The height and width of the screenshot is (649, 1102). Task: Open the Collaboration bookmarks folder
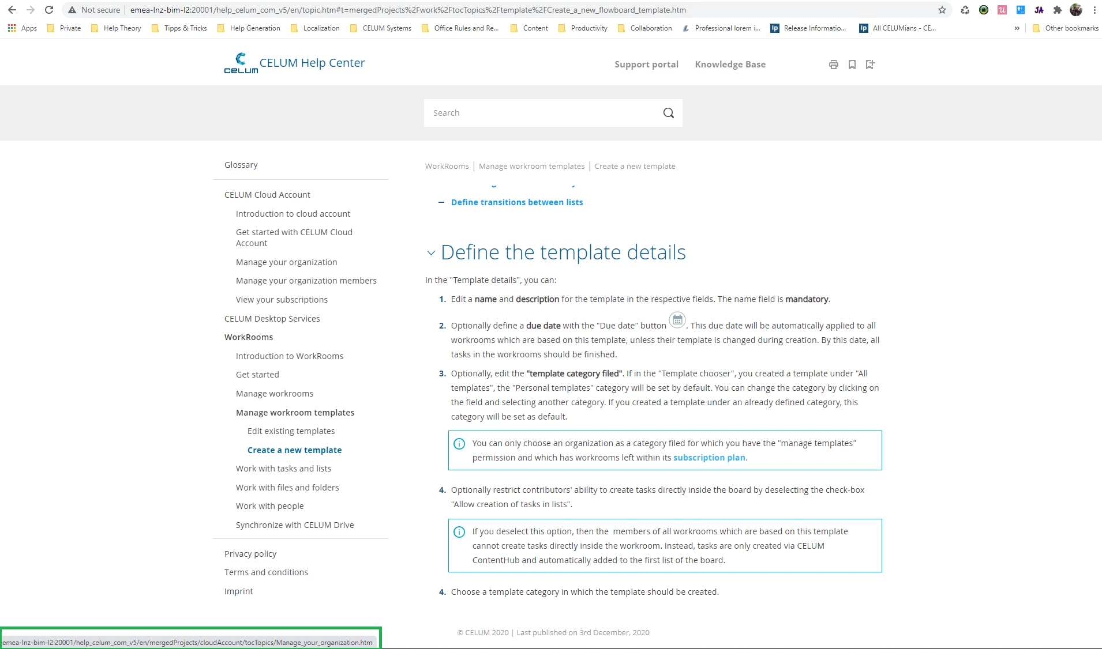pyautogui.click(x=644, y=28)
